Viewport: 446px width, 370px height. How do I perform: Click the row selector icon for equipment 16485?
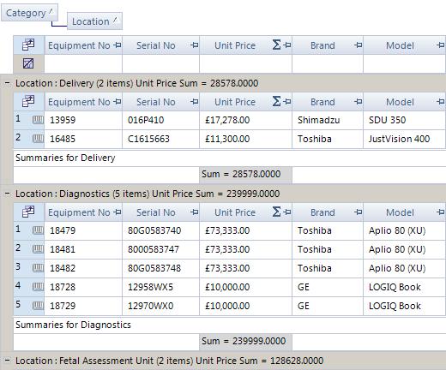click(38, 139)
